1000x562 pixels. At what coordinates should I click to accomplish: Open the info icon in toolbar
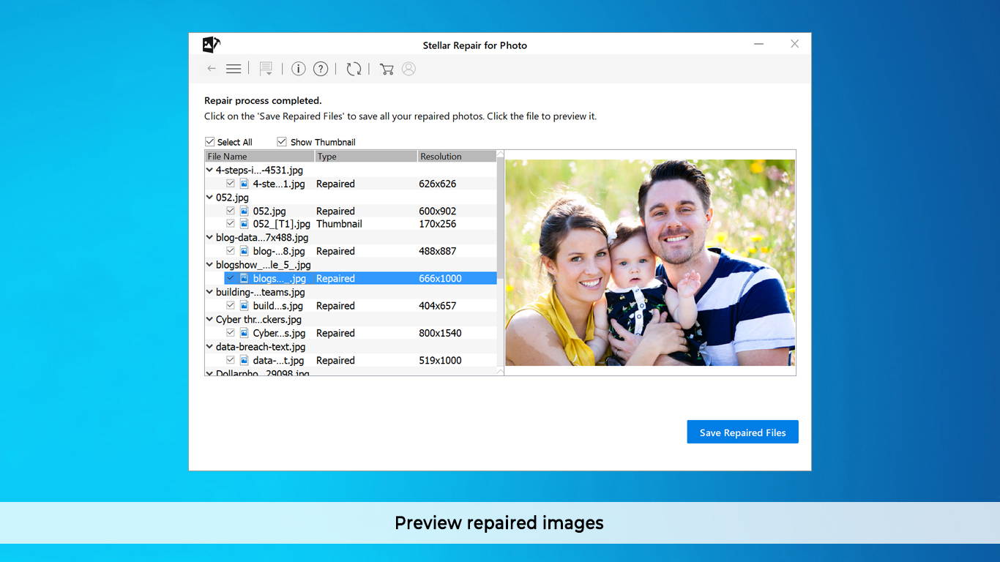point(298,69)
